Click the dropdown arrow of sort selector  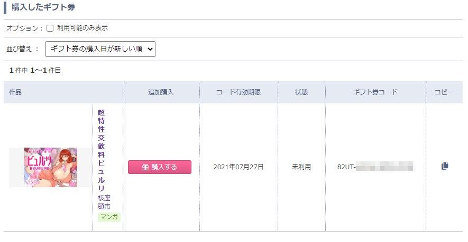pos(150,49)
